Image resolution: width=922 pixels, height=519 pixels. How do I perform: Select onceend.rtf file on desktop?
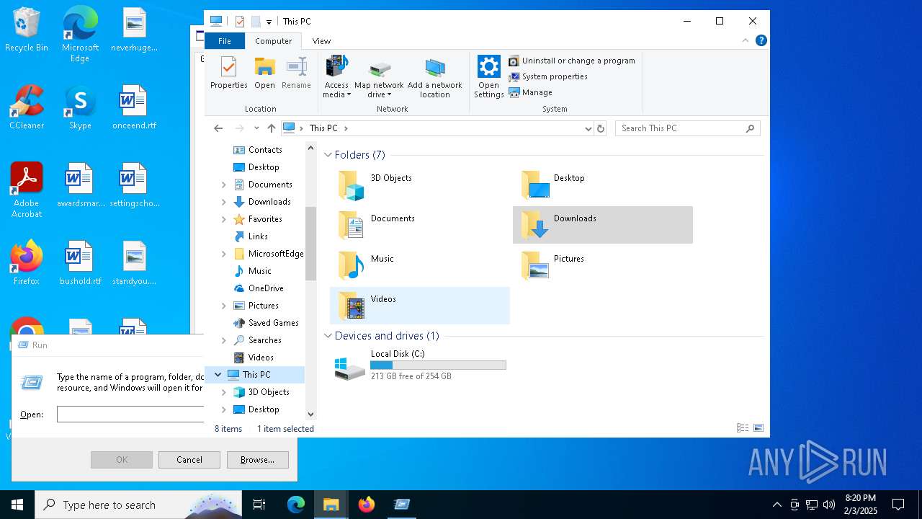coord(134,107)
